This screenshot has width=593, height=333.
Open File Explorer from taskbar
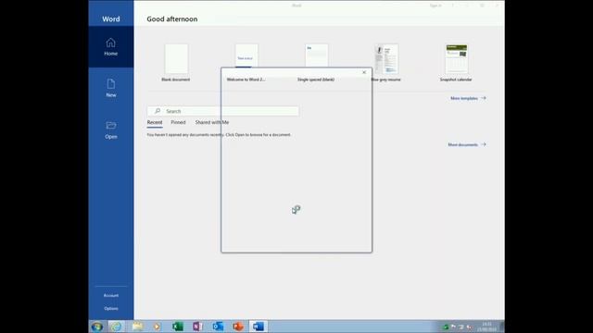point(138,327)
